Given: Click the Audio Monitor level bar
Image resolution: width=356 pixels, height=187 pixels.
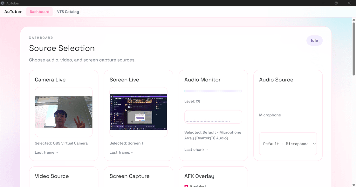Looking at the screenshot, I should 213,91.
